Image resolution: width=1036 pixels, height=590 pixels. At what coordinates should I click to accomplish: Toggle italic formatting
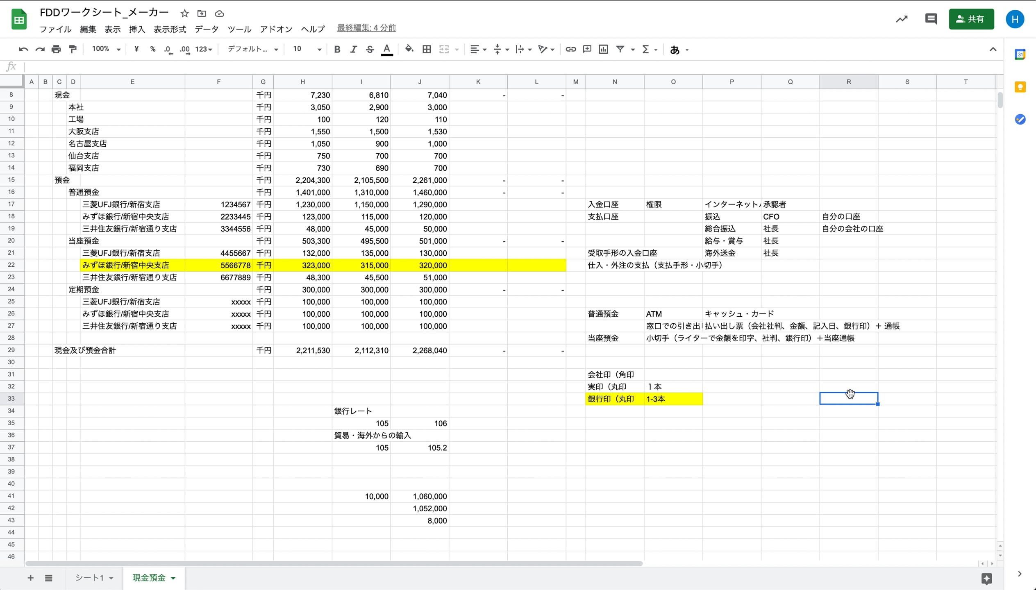pos(353,49)
